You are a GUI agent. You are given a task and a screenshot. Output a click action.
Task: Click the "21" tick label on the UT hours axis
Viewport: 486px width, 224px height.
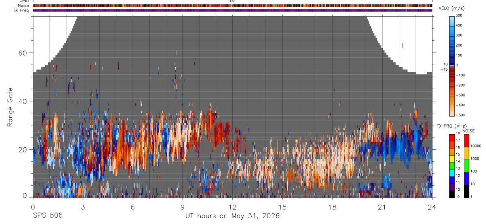pyautogui.click(x=382, y=207)
